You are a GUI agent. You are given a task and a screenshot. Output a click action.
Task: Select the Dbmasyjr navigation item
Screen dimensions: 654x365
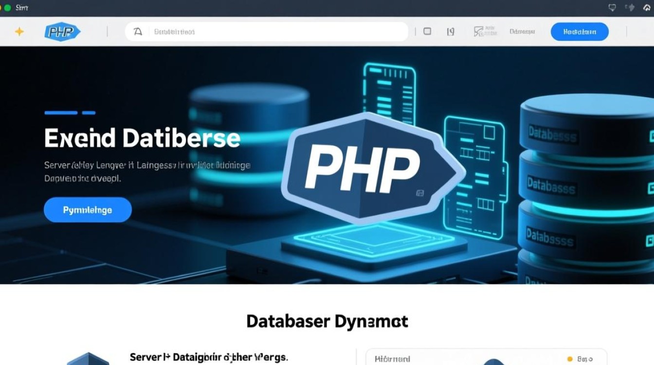point(522,31)
